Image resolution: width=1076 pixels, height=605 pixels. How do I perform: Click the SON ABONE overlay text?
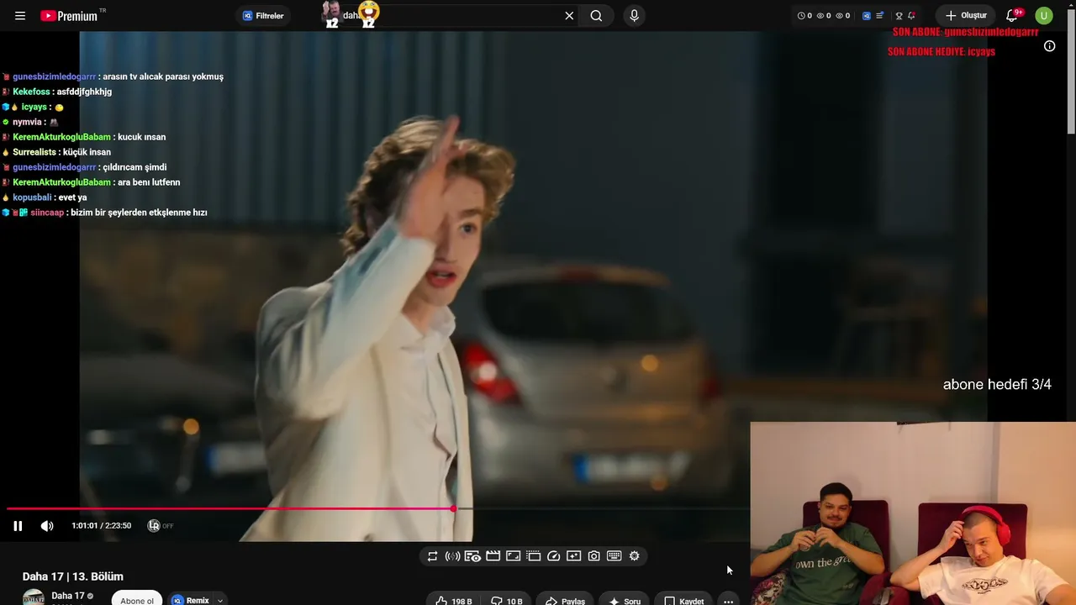click(966, 32)
